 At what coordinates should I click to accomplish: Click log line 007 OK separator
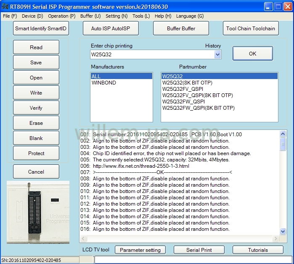(x=156, y=172)
